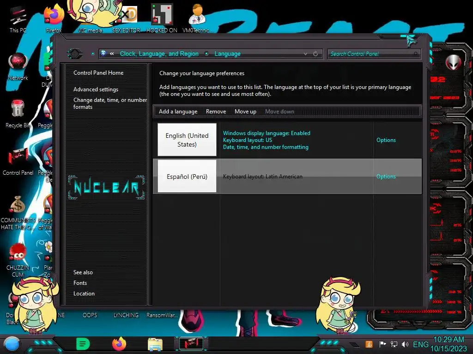
Task: Open Options for Español (Perú)
Action: tap(386, 177)
